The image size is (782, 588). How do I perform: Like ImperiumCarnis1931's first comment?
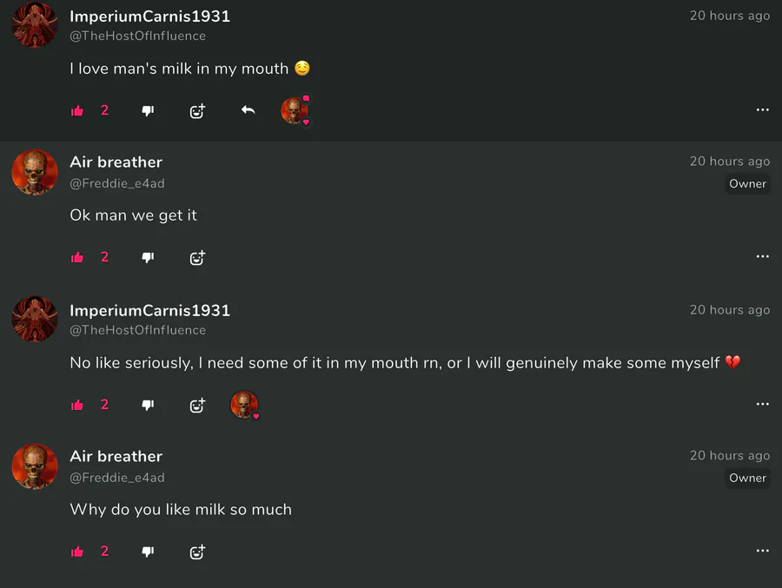point(77,110)
